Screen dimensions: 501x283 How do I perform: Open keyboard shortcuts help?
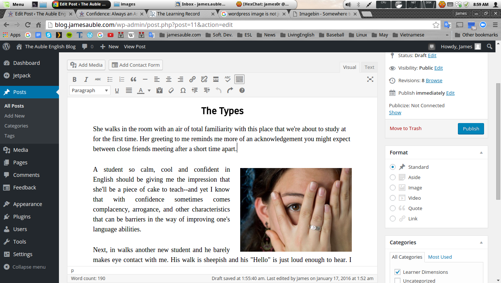click(x=242, y=90)
